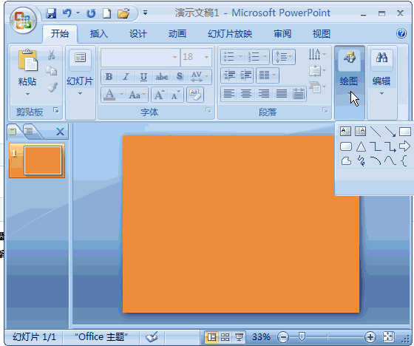Open the 动画 tab
This screenshot has width=414, height=346.
[177, 34]
